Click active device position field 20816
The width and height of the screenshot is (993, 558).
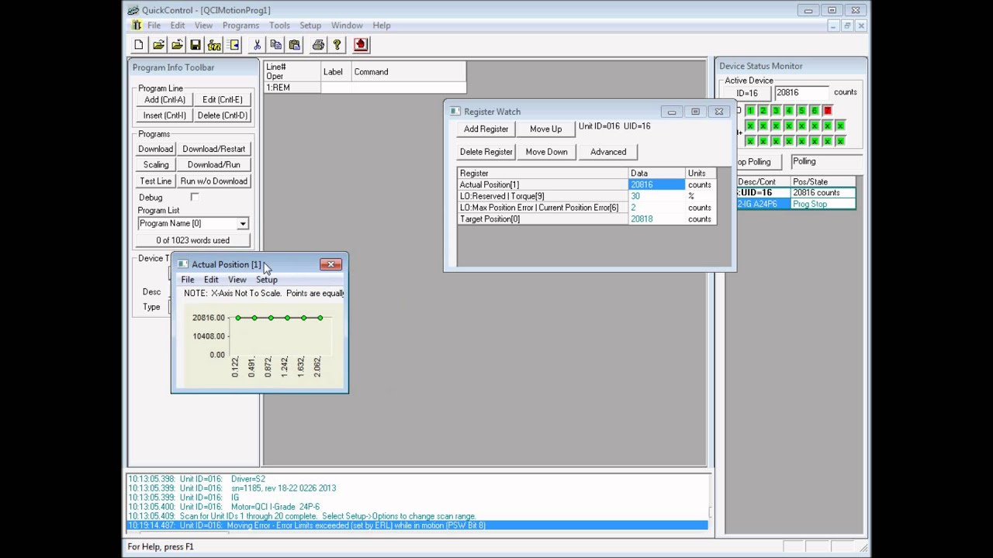801,93
